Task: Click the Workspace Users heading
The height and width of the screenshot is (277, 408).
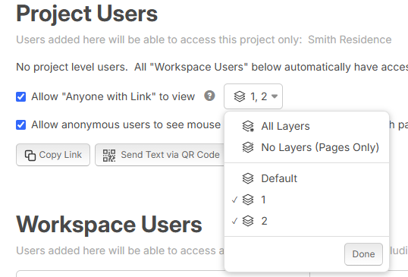Action: pyautogui.click(x=109, y=225)
